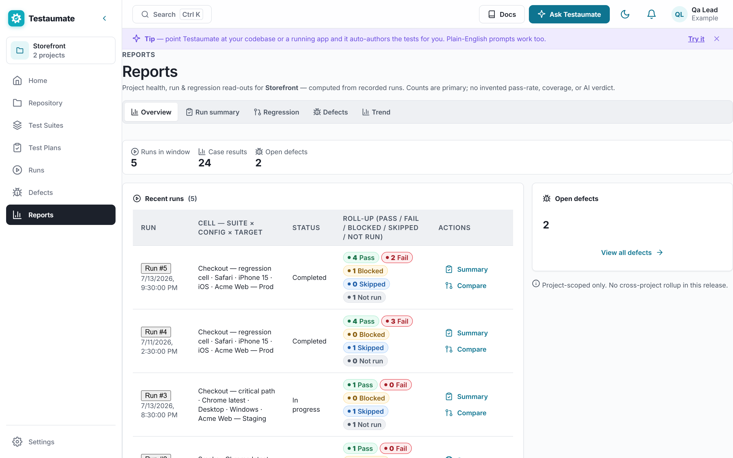
Task: Click the Testaumate gear logo icon
Action: coord(16,18)
